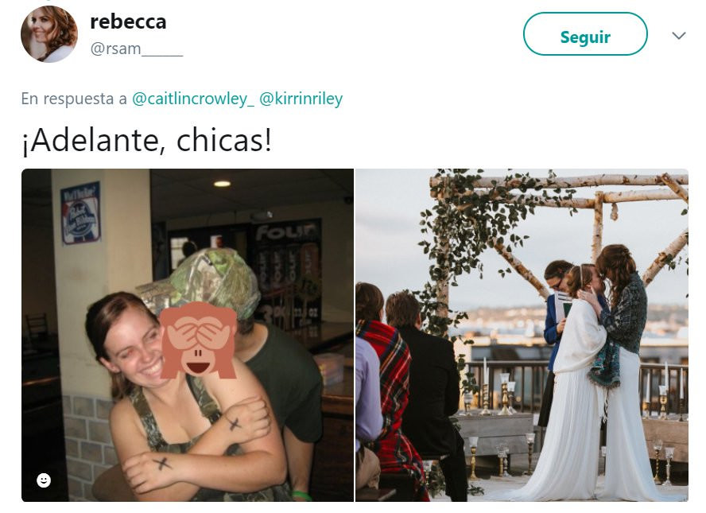Open the right wedding photo thumbnail
706x513 pixels.
522,335
